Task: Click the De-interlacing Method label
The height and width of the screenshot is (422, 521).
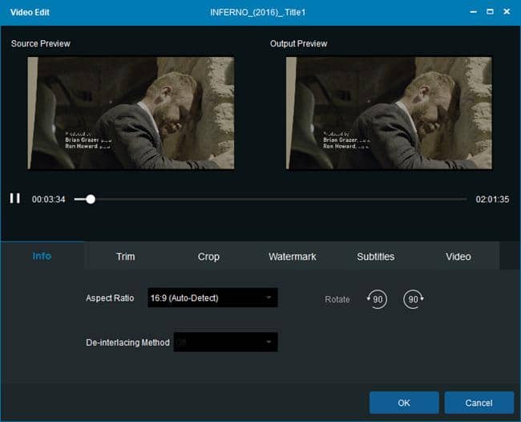Action: point(127,343)
